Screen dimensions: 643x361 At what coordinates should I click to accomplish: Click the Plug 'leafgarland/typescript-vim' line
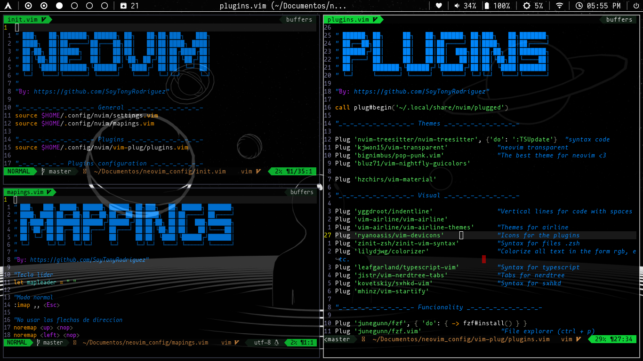458,267
